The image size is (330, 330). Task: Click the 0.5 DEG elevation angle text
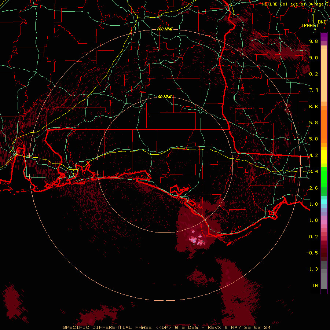[187, 327]
